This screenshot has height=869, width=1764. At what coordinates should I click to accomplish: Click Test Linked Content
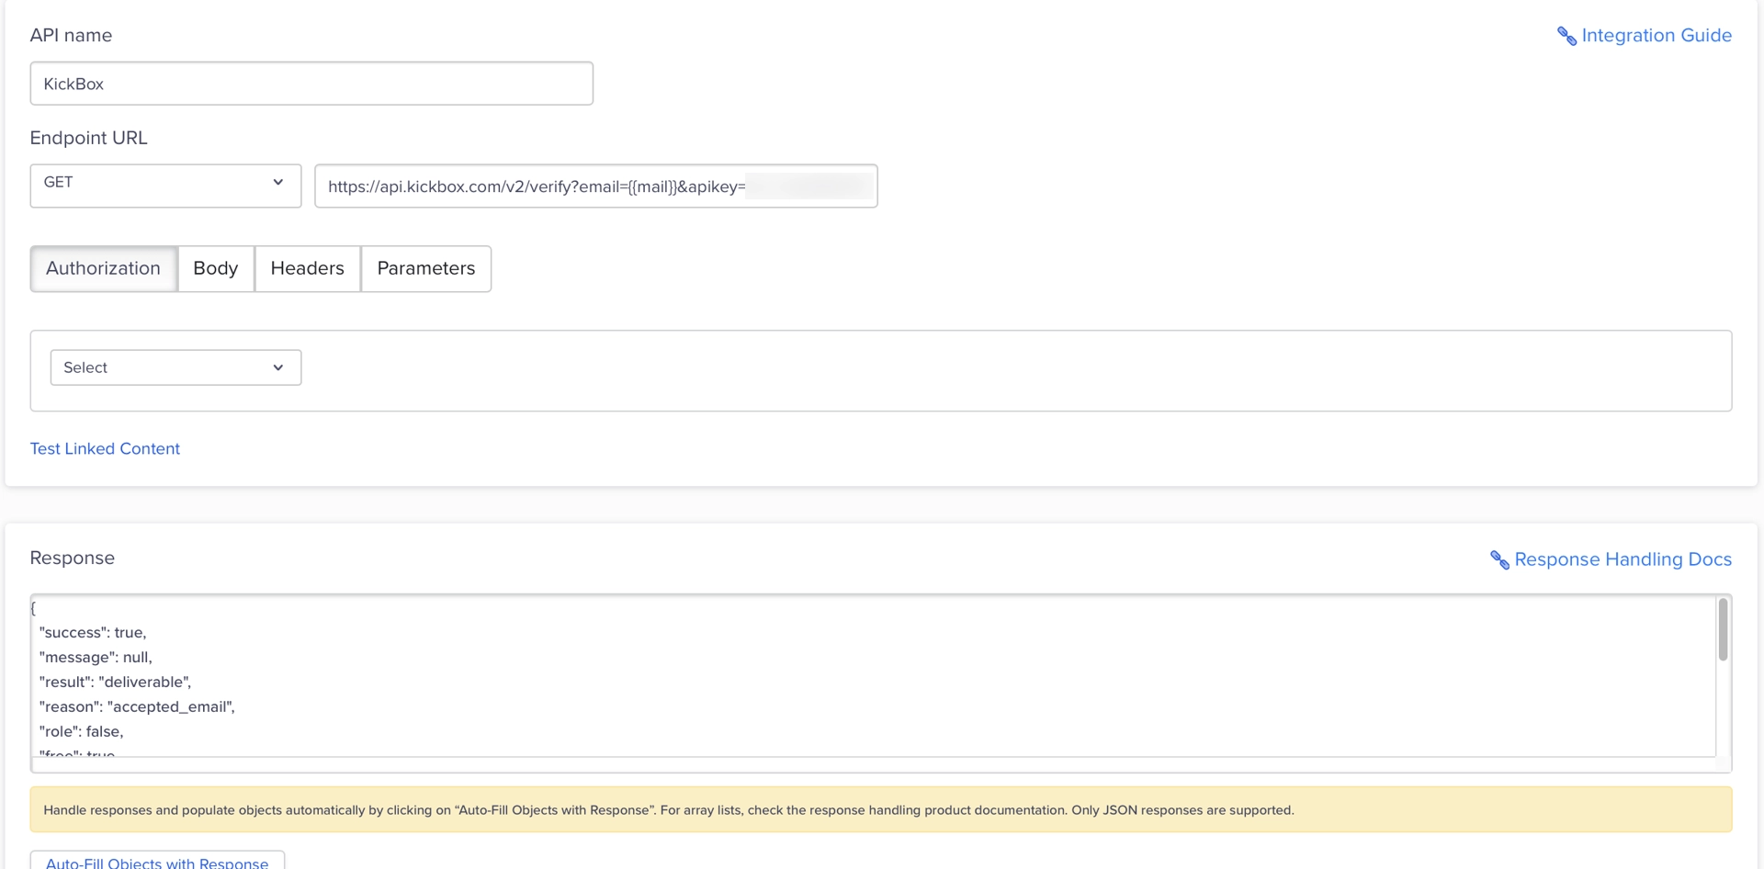pos(105,448)
